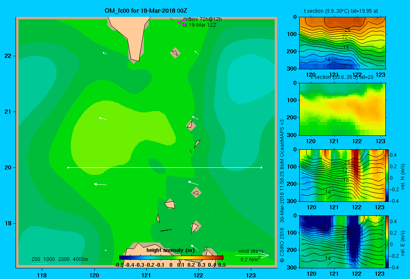This screenshot has width=410, height=279.
Task: Open the northward velocity section panel
Action: (x=342, y=175)
